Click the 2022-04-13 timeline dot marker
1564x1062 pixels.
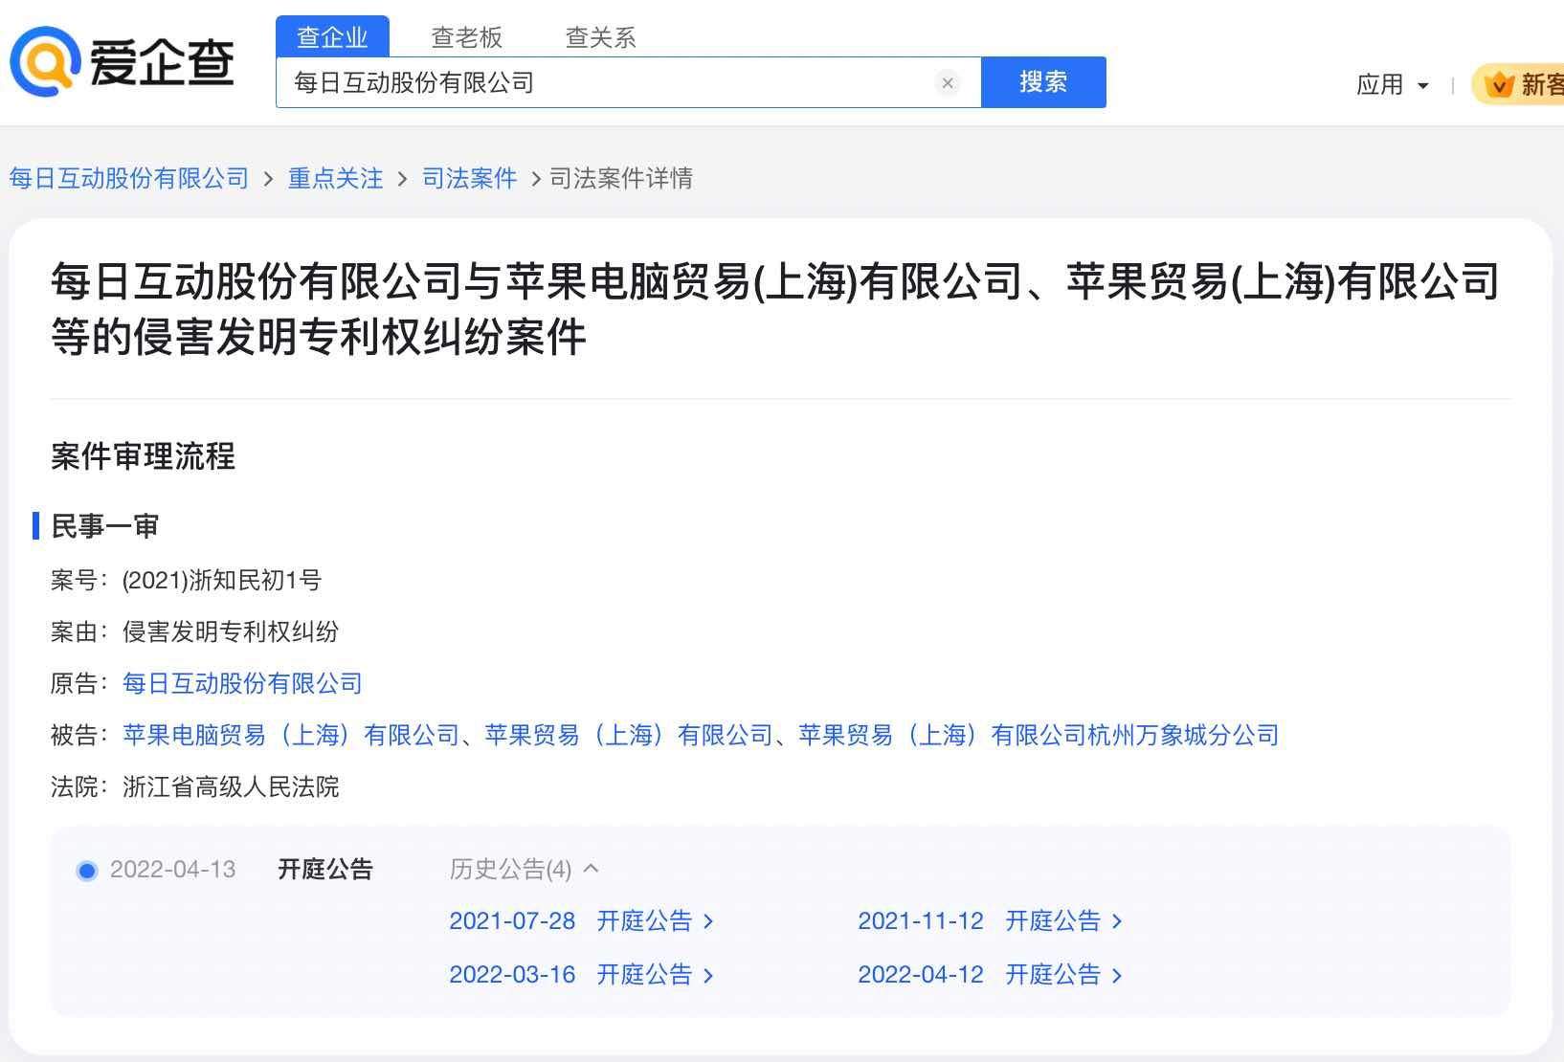87,871
